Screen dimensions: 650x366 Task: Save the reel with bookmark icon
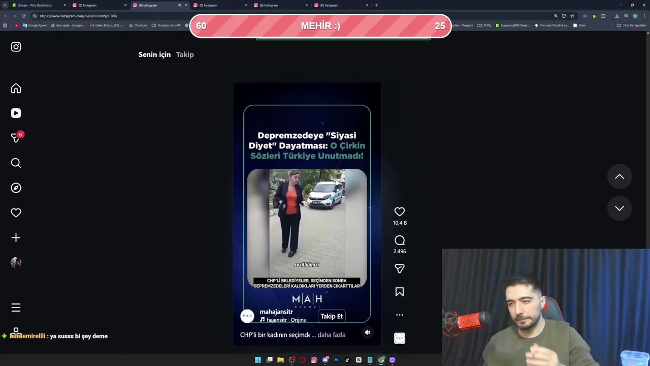pos(400,292)
